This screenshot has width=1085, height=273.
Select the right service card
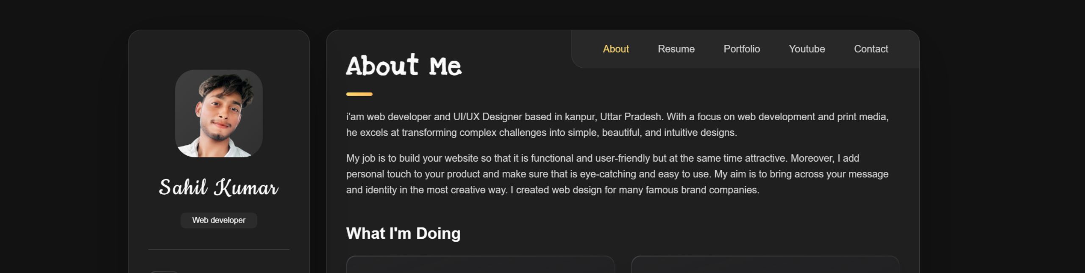click(765, 265)
